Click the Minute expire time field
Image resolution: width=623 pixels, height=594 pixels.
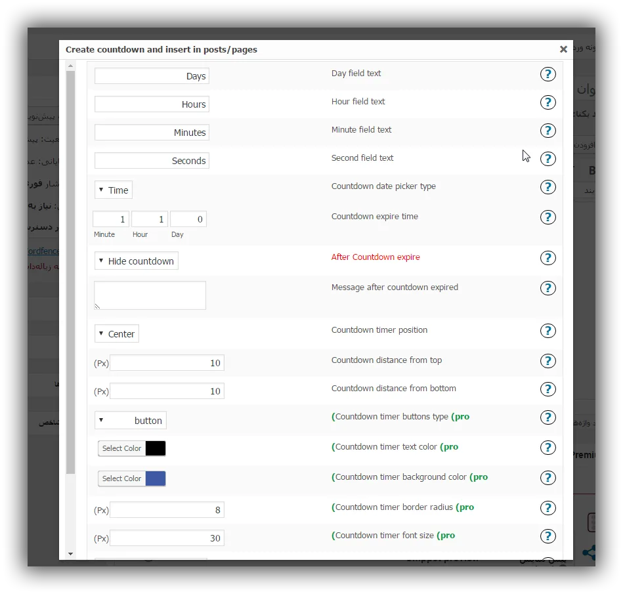click(111, 219)
